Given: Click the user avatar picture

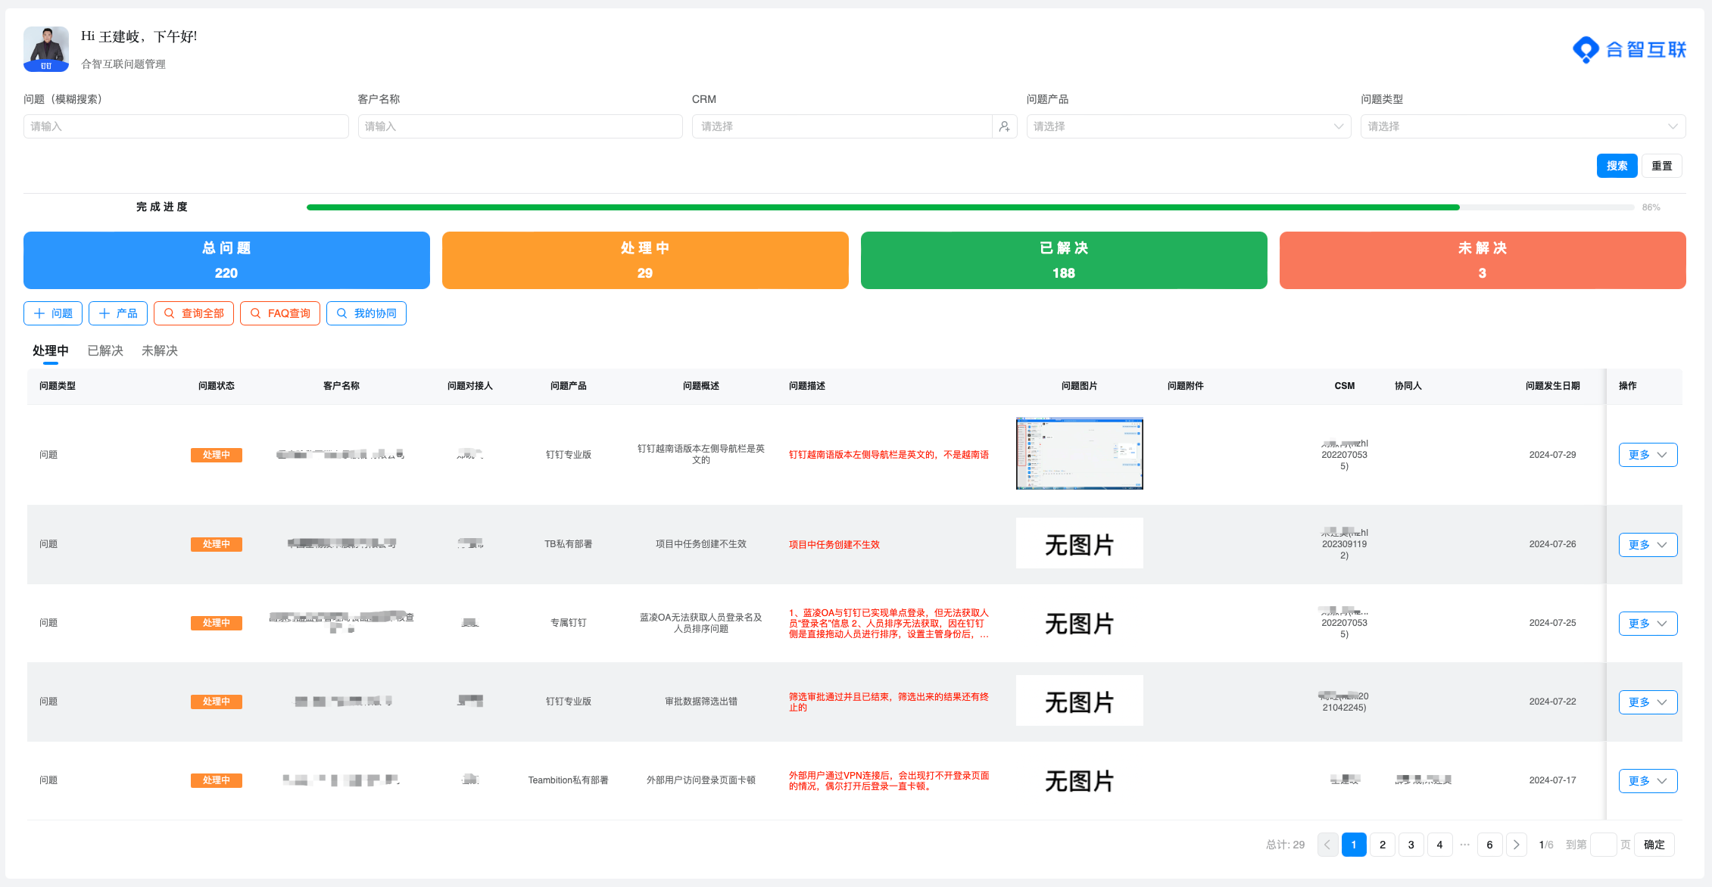Looking at the screenshot, I should (x=46, y=49).
